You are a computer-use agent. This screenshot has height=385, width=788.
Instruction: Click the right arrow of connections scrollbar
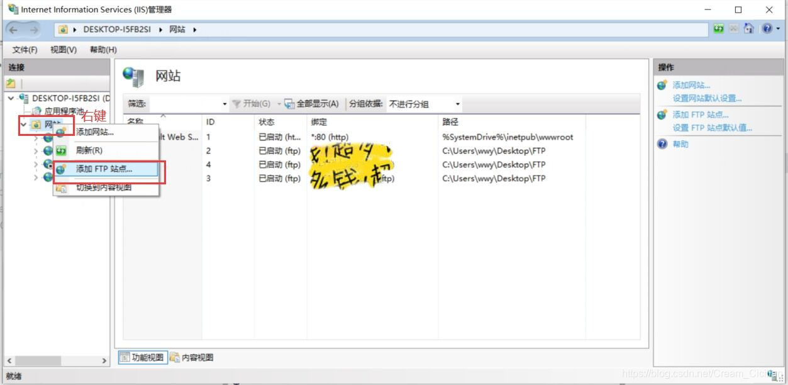click(x=104, y=361)
